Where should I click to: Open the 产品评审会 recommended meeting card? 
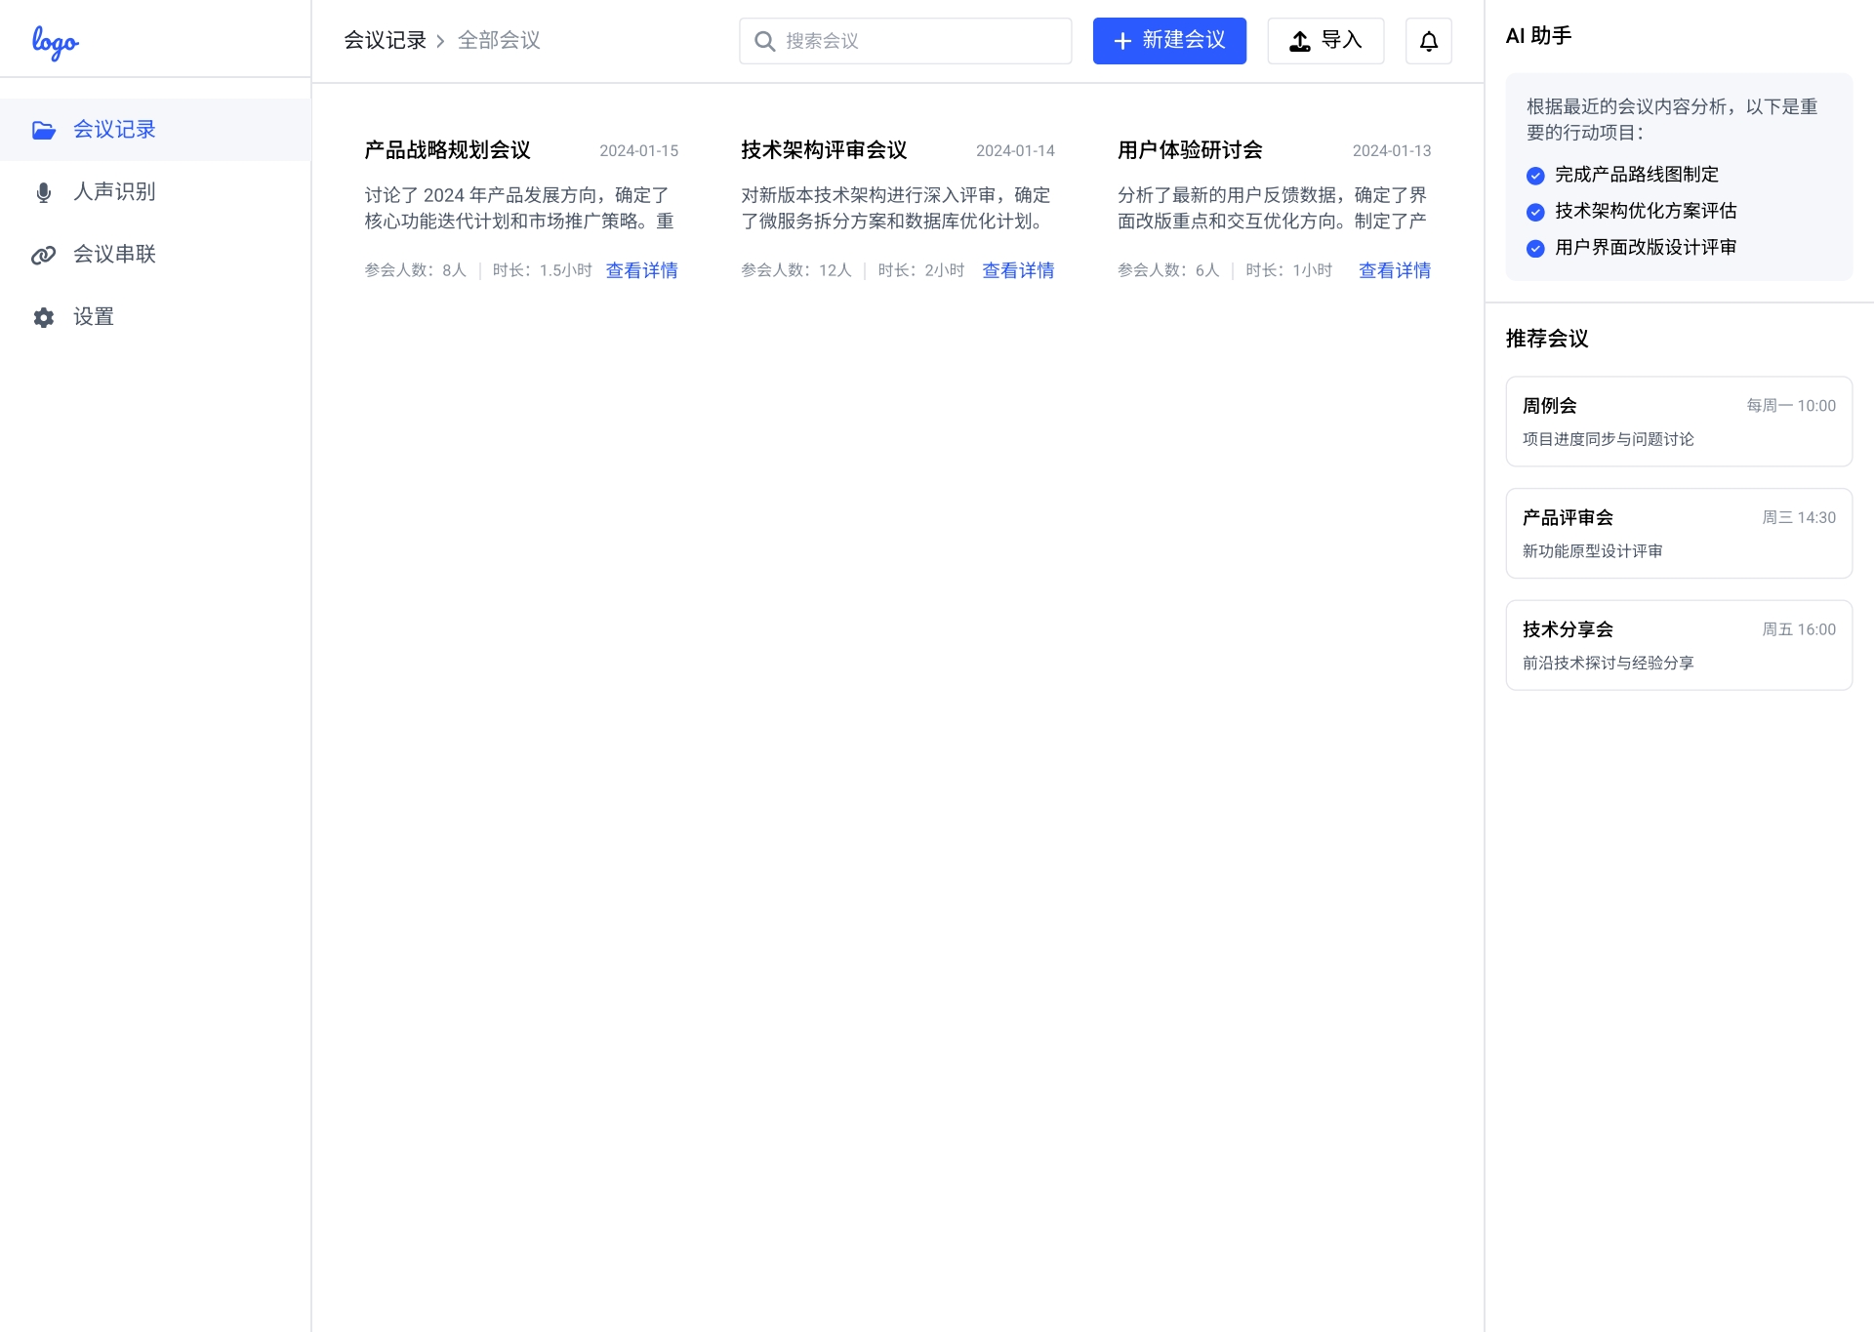point(1679,534)
